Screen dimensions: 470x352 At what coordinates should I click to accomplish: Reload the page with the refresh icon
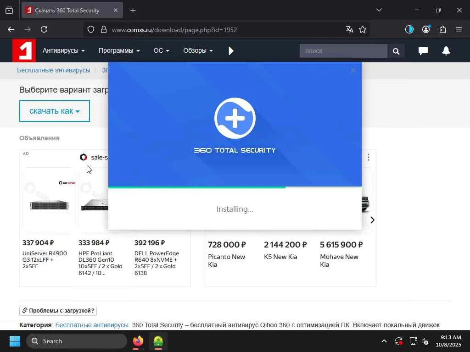pos(44,29)
